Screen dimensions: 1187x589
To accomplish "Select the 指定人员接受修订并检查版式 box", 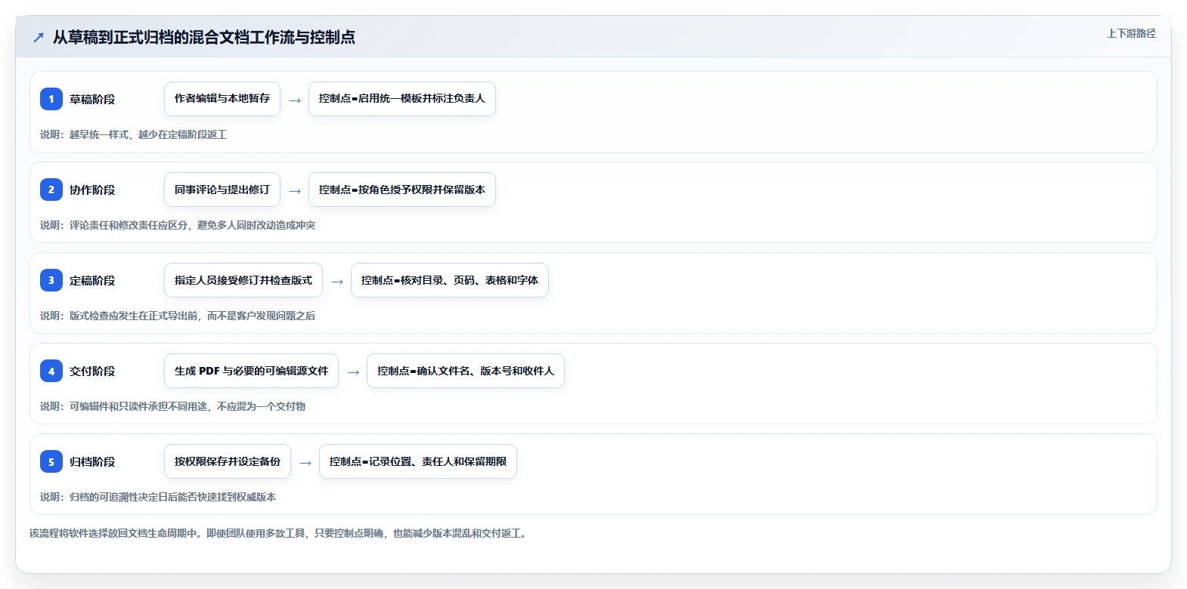I will click(243, 280).
